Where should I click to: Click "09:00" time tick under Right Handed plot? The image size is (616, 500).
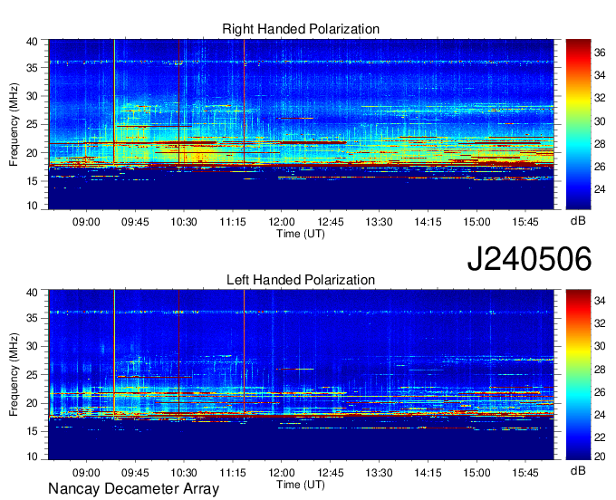86,222
